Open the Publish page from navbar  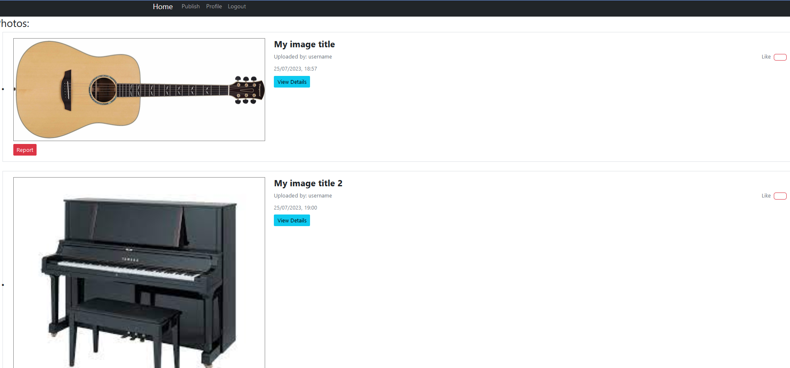(190, 7)
